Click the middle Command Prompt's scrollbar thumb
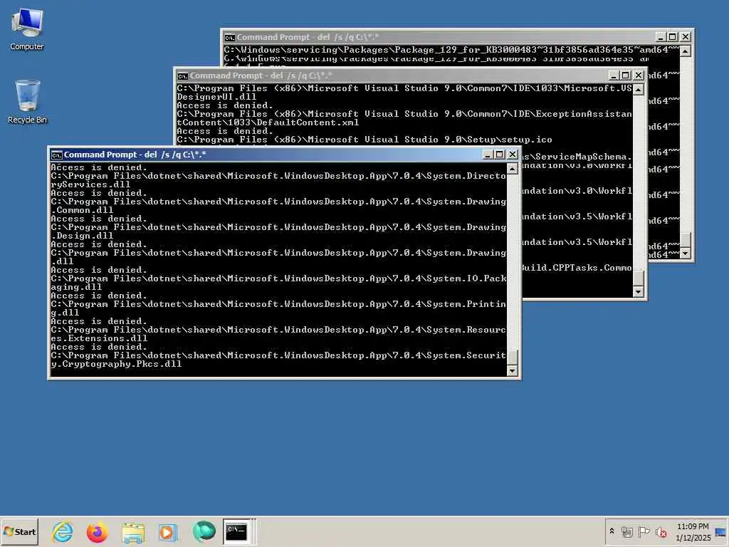Viewport: 729px width, 547px height. tap(639, 278)
